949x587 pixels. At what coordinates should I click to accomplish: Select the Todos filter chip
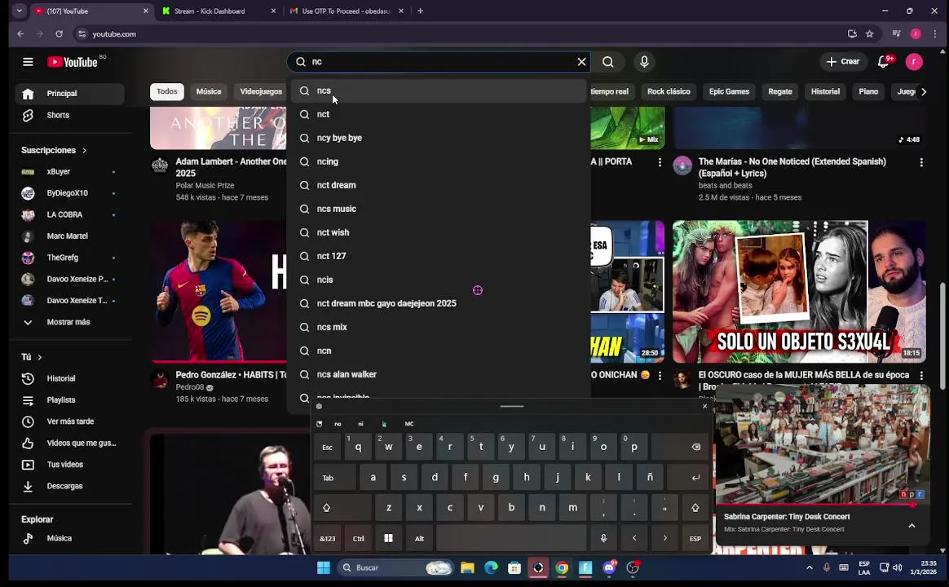click(x=167, y=91)
